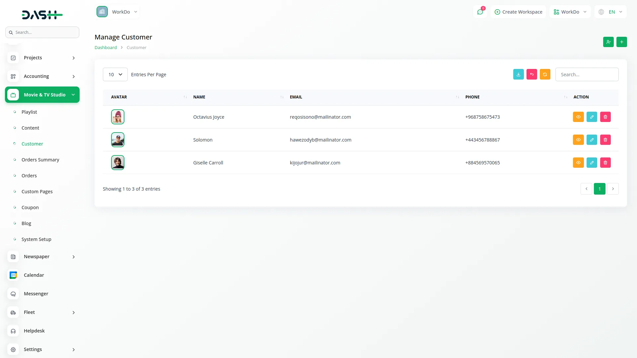View Octavius Joyce details eye icon
637x358 pixels.
[578, 117]
